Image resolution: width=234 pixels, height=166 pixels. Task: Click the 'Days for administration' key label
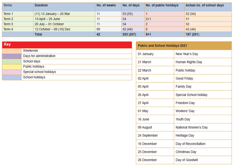click(39, 56)
